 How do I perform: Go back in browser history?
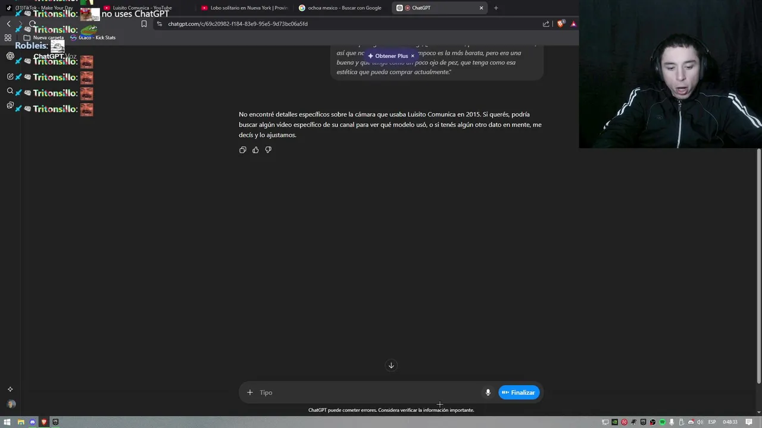tap(8, 24)
